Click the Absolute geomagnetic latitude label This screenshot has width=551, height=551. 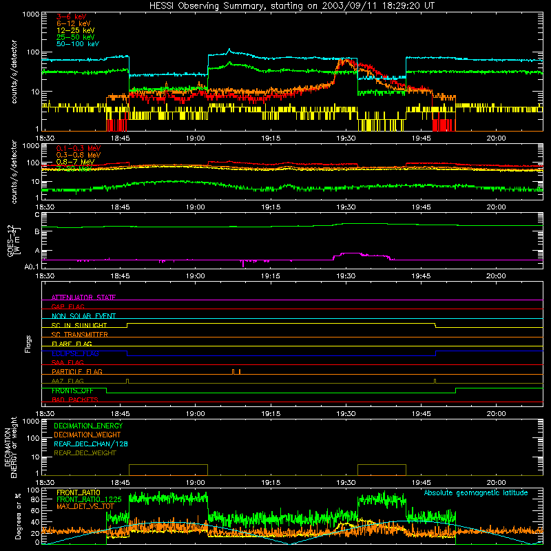click(x=476, y=492)
